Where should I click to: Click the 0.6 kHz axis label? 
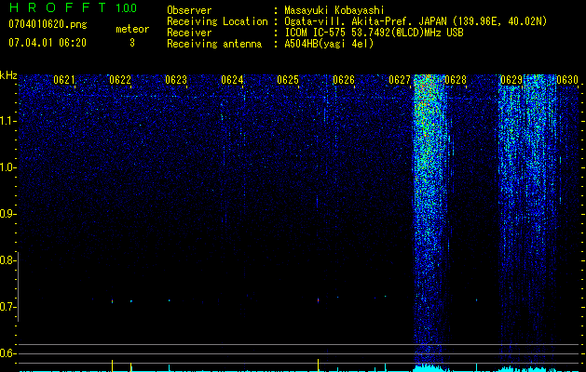coord(7,353)
